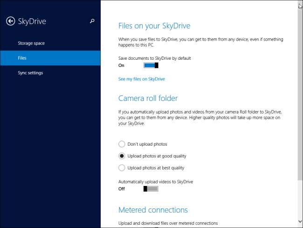Select Don't upload photos option
The width and height of the screenshot is (303, 228).
point(122,144)
